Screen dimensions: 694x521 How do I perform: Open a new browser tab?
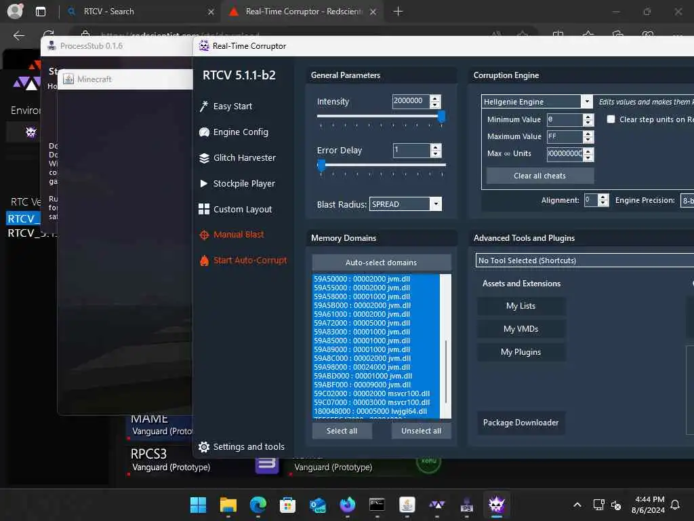point(398,12)
